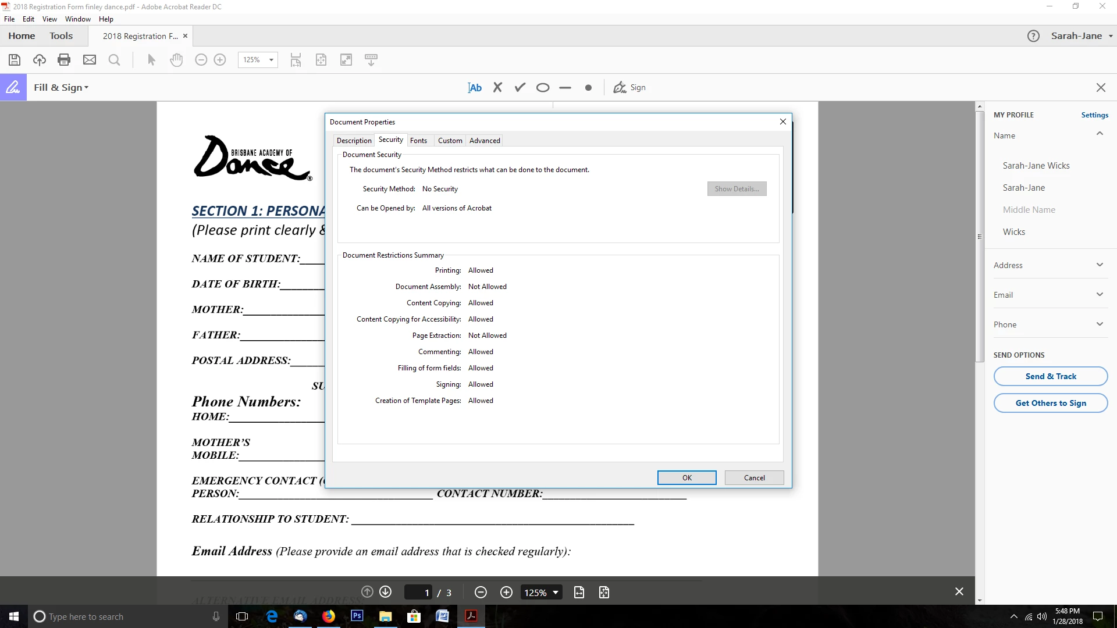Click the Print file icon
This screenshot has height=628, width=1117.
[x=64, y=60]
